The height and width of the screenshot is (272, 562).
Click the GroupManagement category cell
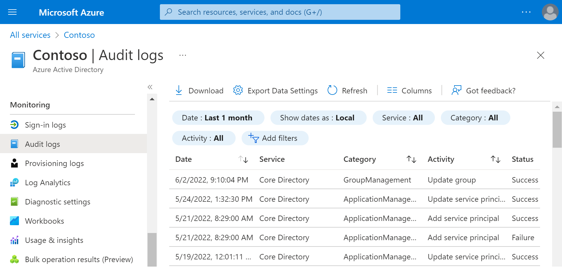377,180
